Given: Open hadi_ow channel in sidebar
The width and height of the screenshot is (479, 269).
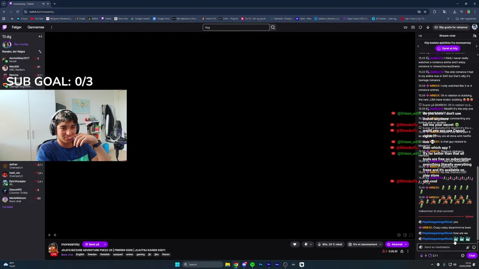Looking at the screenshot, I should (22, 174).
